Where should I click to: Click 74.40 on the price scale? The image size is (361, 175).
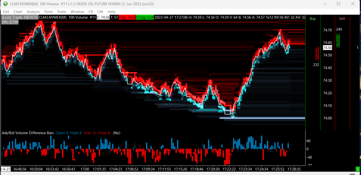click(x=328, y=68)
